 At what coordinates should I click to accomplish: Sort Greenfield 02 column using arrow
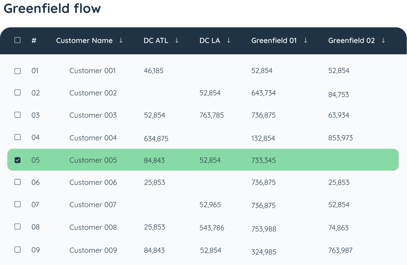click(x=383, y=40)
